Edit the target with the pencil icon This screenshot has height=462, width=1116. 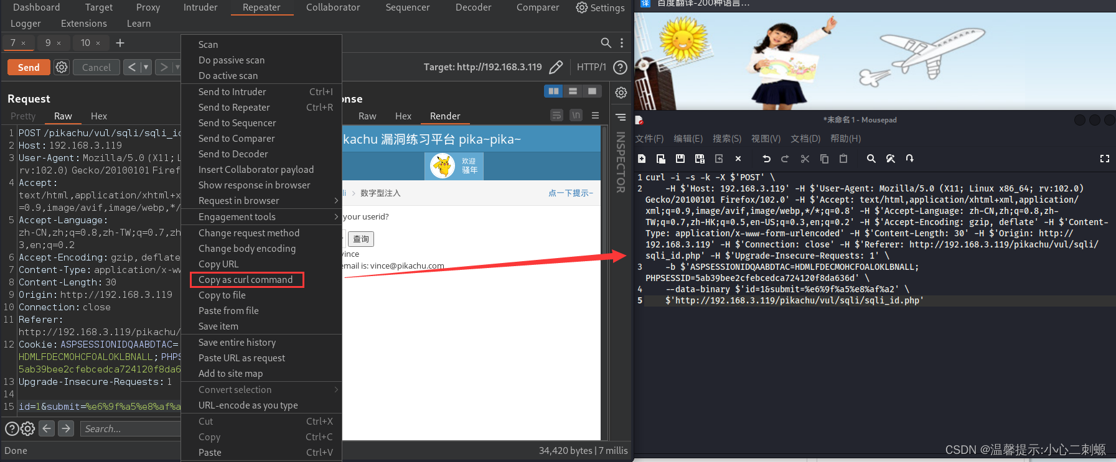556,67
